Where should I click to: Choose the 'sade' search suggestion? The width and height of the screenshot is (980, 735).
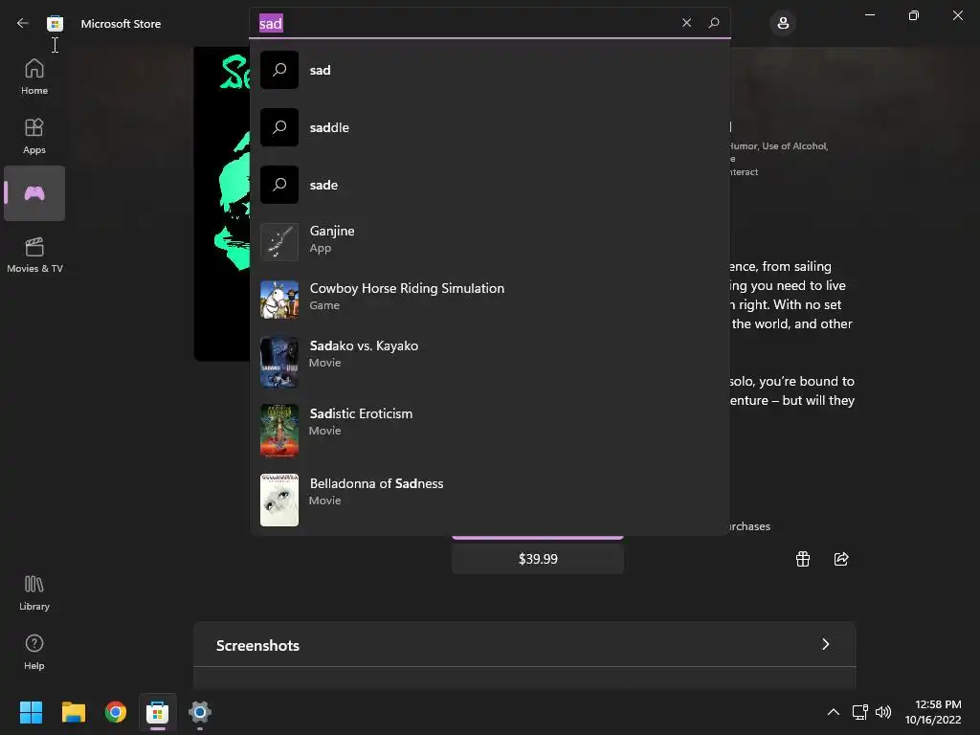click(490, 185)
